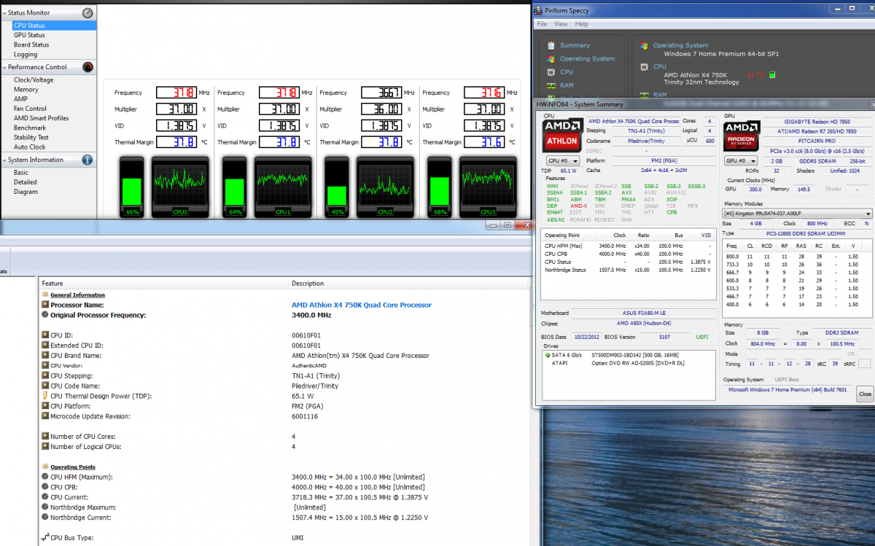Click the Clock column header in Operating Point table
The width and height of the screenshot is (875, 546).
click(x=619, y=235)
